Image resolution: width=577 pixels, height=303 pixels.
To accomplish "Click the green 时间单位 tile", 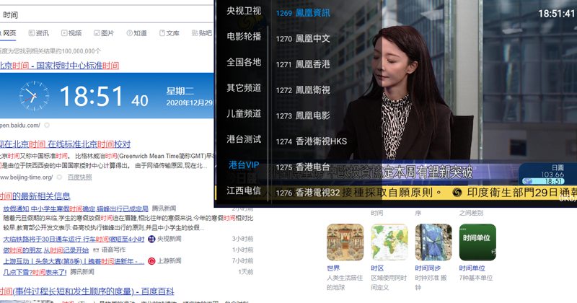I will tap(477, 242).
